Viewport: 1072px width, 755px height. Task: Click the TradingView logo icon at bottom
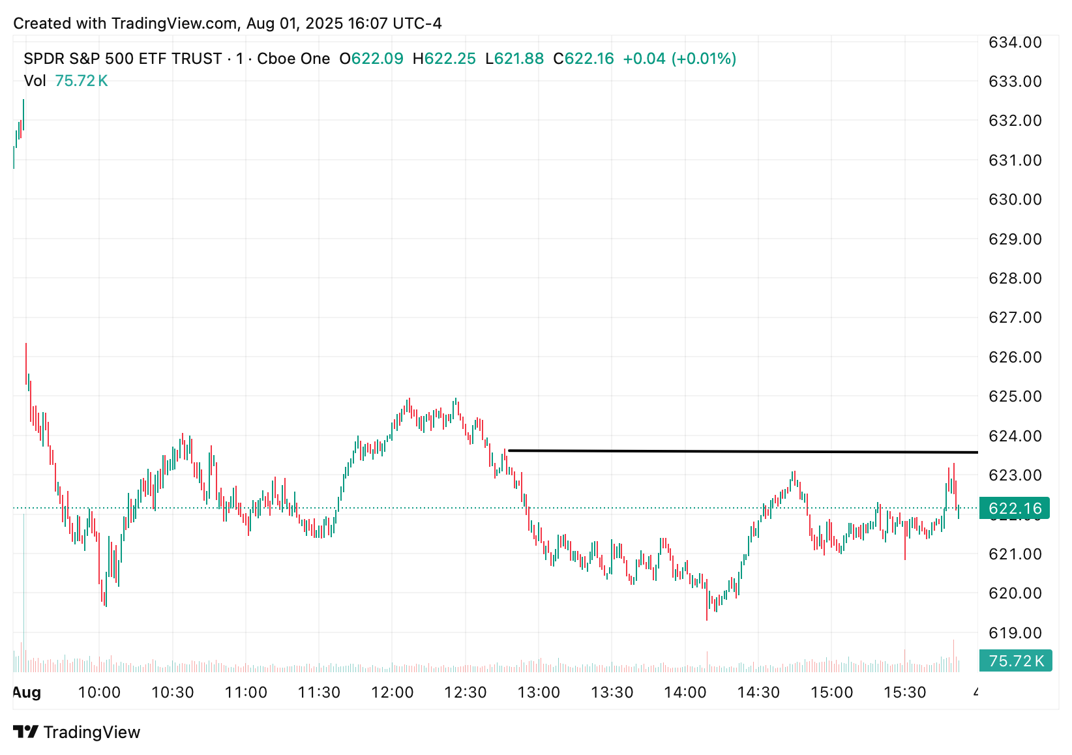coord(25,732)
